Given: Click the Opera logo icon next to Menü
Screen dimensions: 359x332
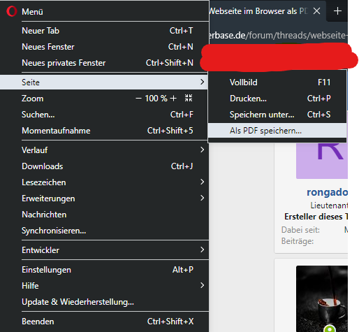Looking at the screenshot, I should point(12,11).
